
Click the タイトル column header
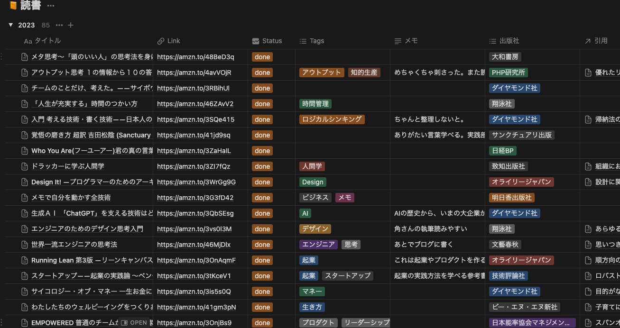pyautogui.click(x=47, y=41)
